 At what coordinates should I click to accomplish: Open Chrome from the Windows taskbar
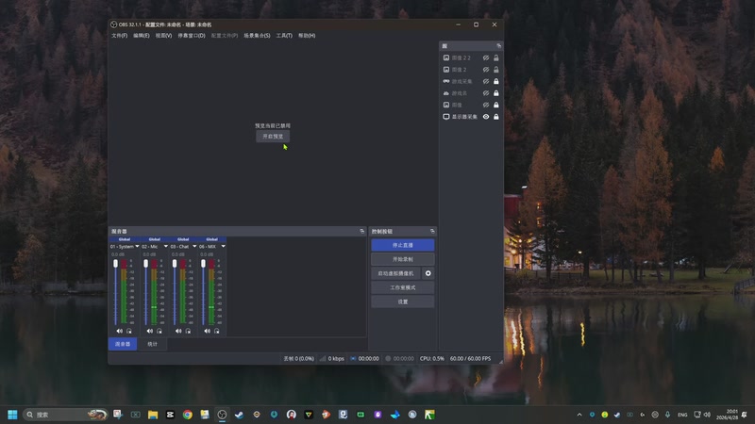tap(188, 415)
